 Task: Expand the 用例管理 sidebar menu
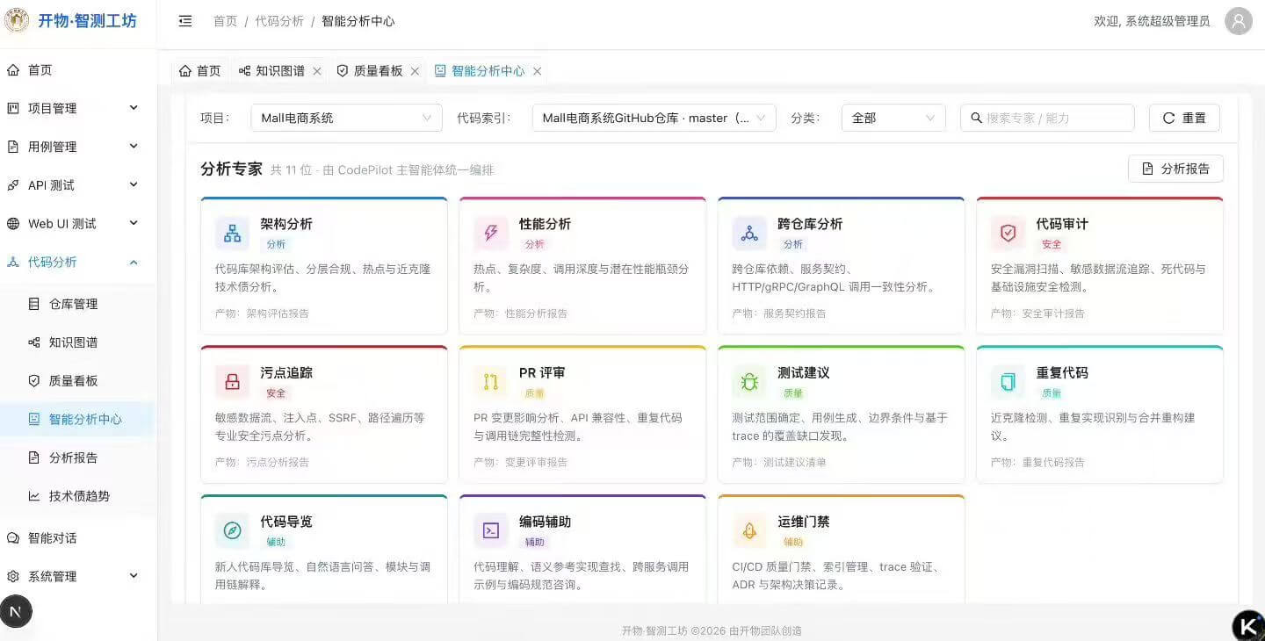(78, 147)
